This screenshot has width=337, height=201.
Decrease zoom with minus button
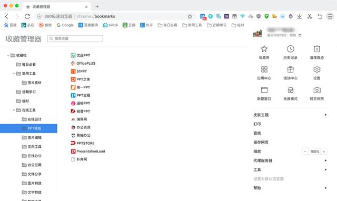[x=305, y=152]
